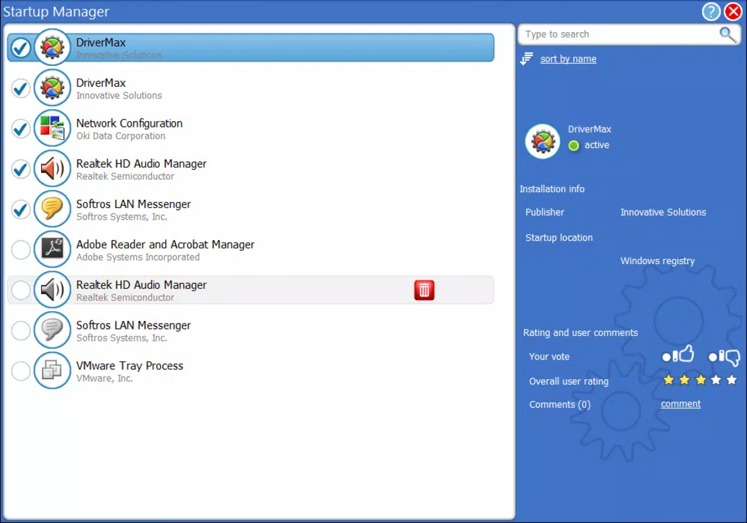Delete the disabled Realtek HD Audio Manager entry
This screenshot has width=747, height=523.
coord(424,290)
